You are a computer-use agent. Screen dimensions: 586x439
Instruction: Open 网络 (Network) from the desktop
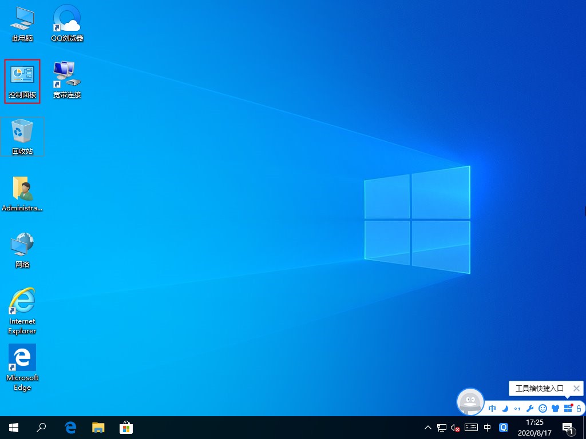(22, 247)
